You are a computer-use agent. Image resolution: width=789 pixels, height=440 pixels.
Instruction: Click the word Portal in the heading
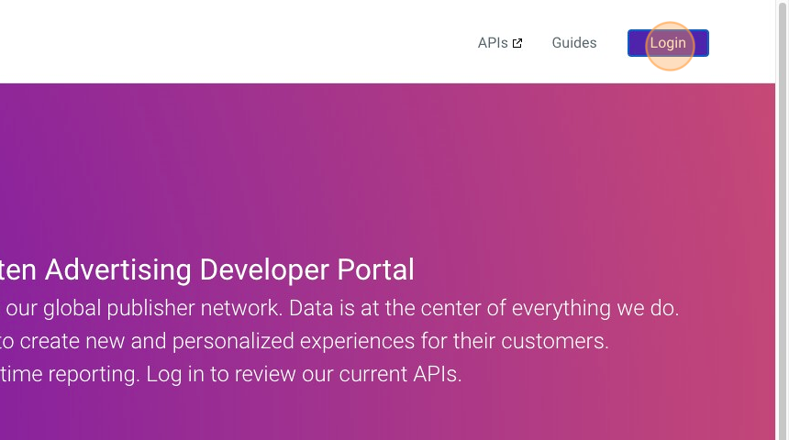pos(376,269)
